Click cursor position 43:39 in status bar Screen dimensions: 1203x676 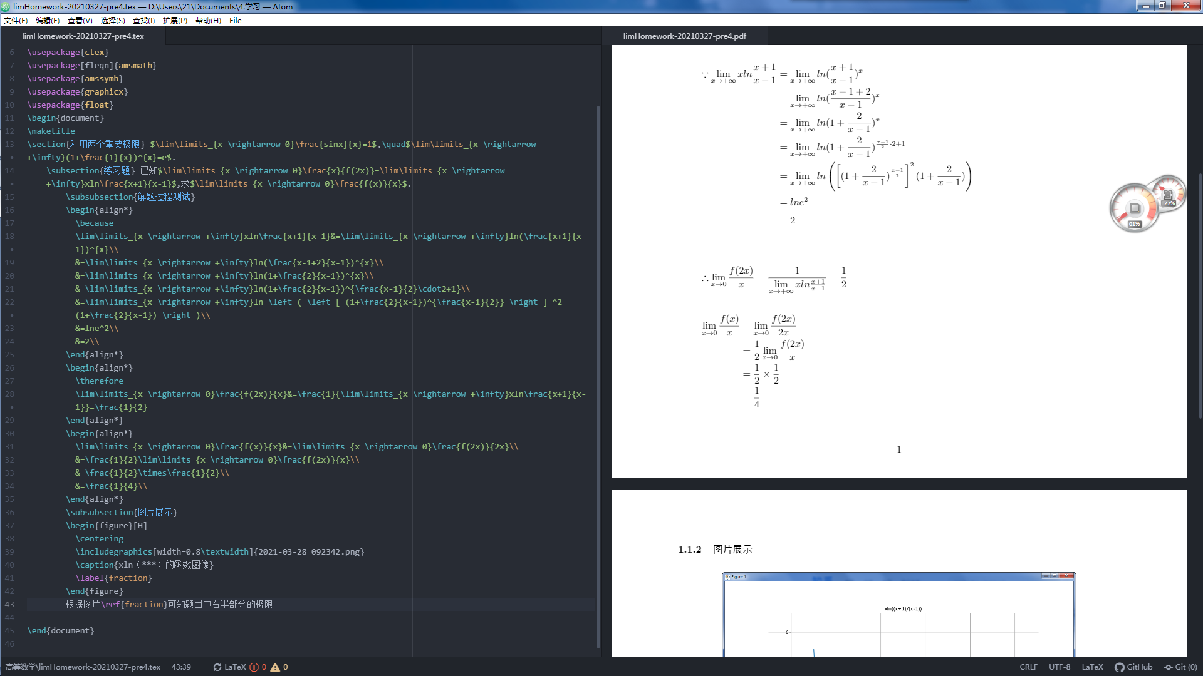pyautogui.click(x=181, y=667)
